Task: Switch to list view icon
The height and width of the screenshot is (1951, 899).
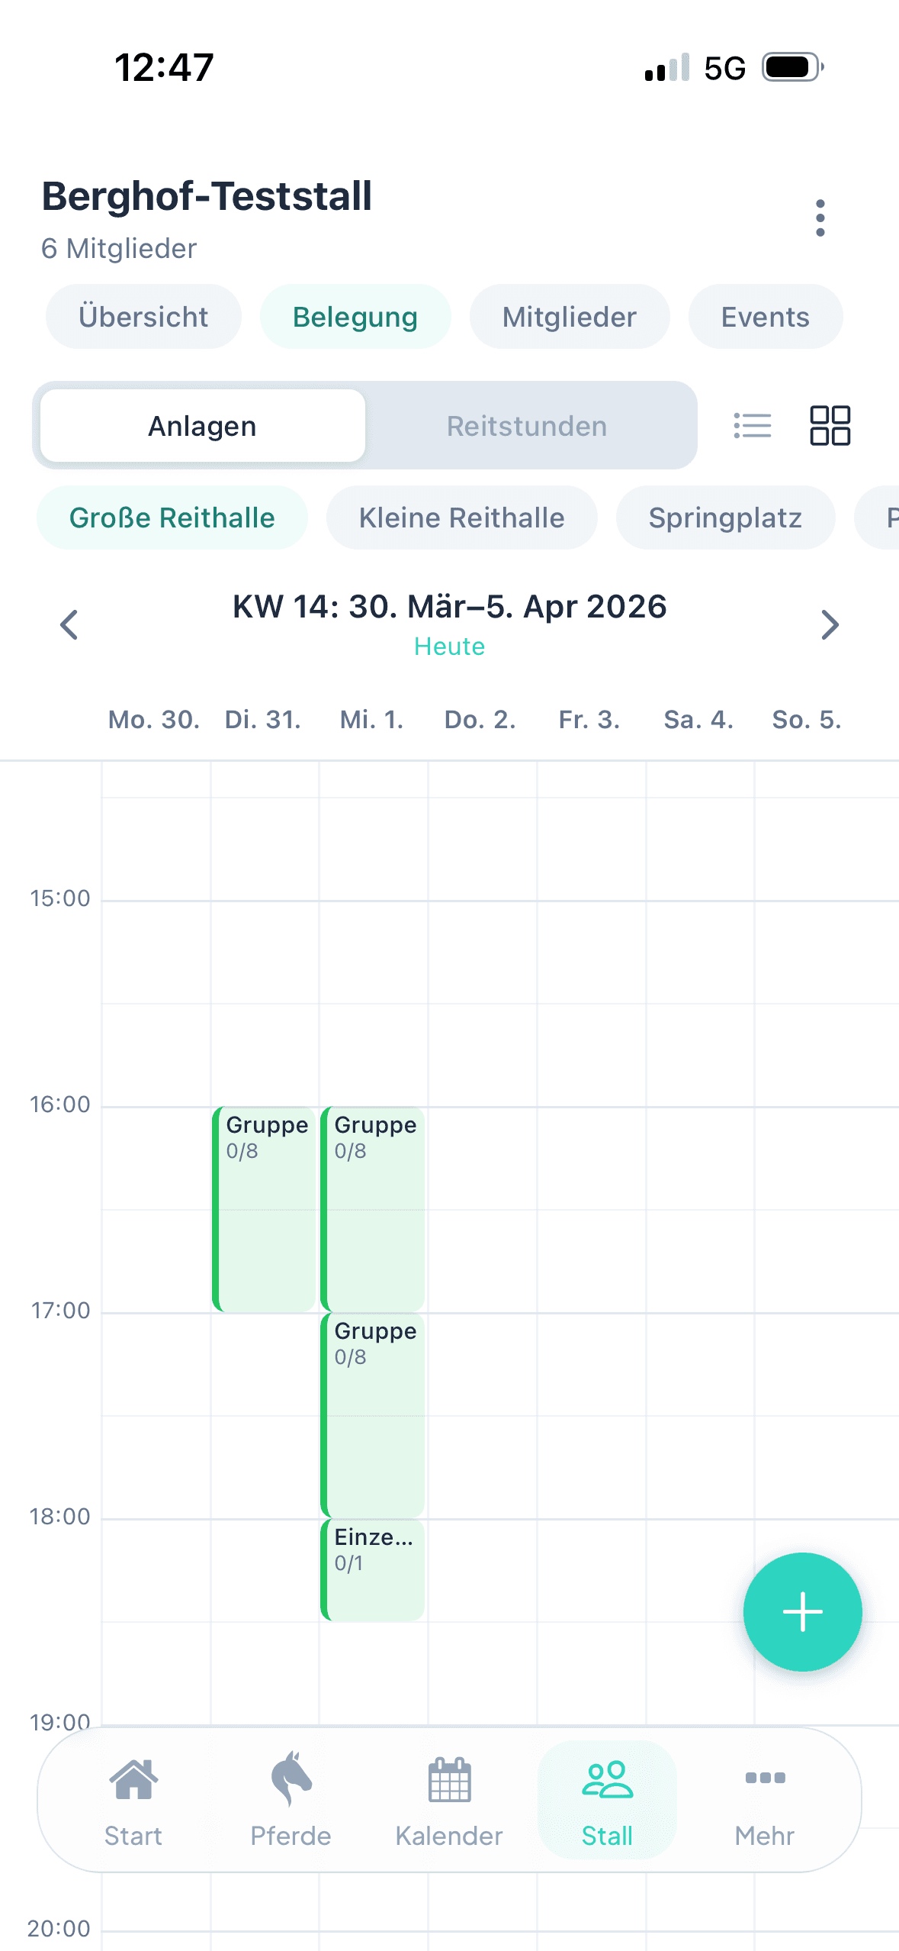Action: [x=753, y=425]
